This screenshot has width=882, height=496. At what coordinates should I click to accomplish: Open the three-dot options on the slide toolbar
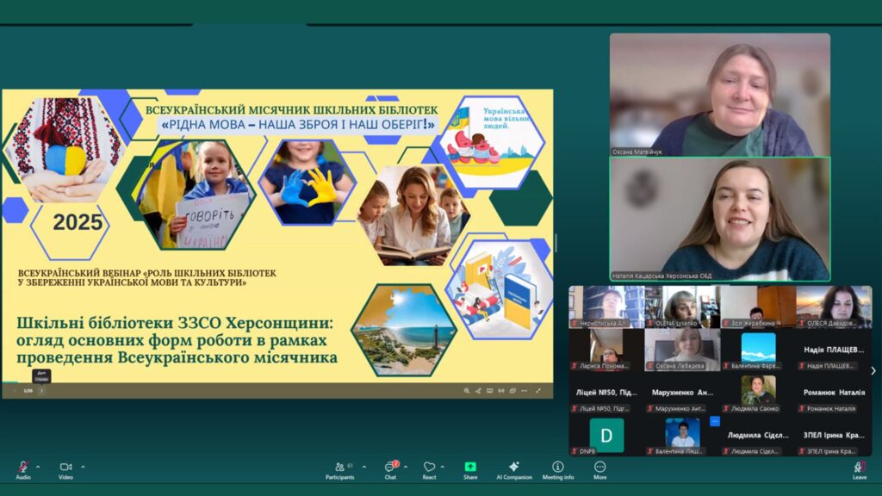coord(525,391)
